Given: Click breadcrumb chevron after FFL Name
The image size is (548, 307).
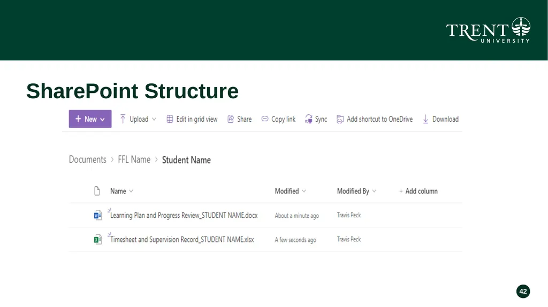Looking at the screenshot, I should click(x=156, y=160).
